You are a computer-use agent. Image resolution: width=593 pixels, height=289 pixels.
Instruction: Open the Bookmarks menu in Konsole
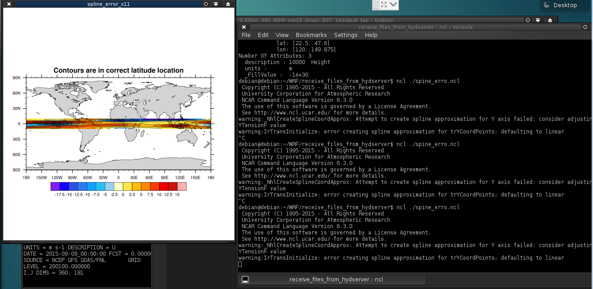pos(311,35)
